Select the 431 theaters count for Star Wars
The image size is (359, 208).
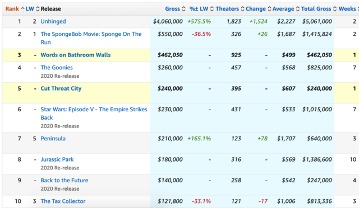click(x=236, y=110)
